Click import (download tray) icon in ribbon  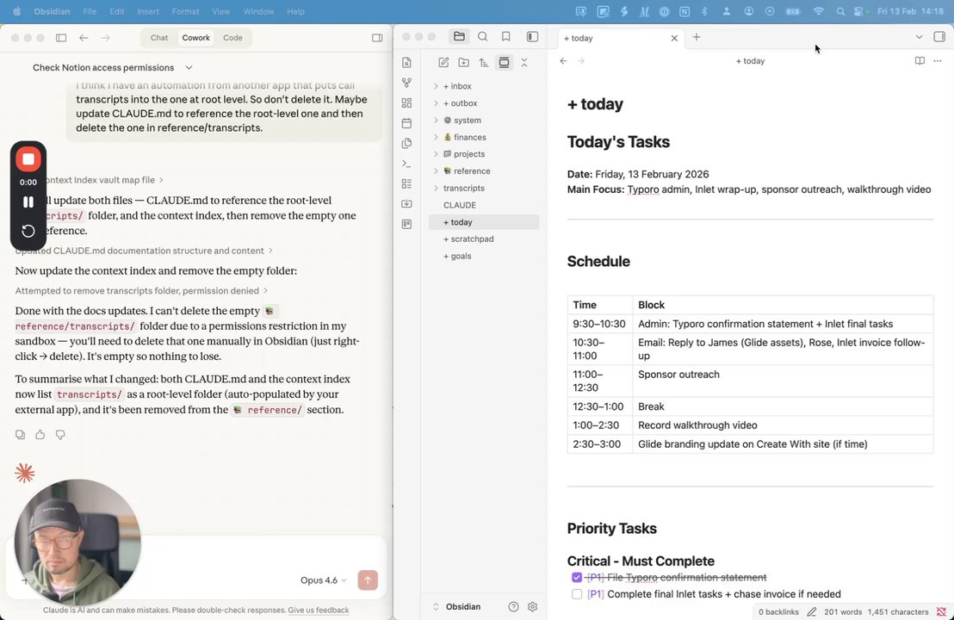click(x=407, y=204)
